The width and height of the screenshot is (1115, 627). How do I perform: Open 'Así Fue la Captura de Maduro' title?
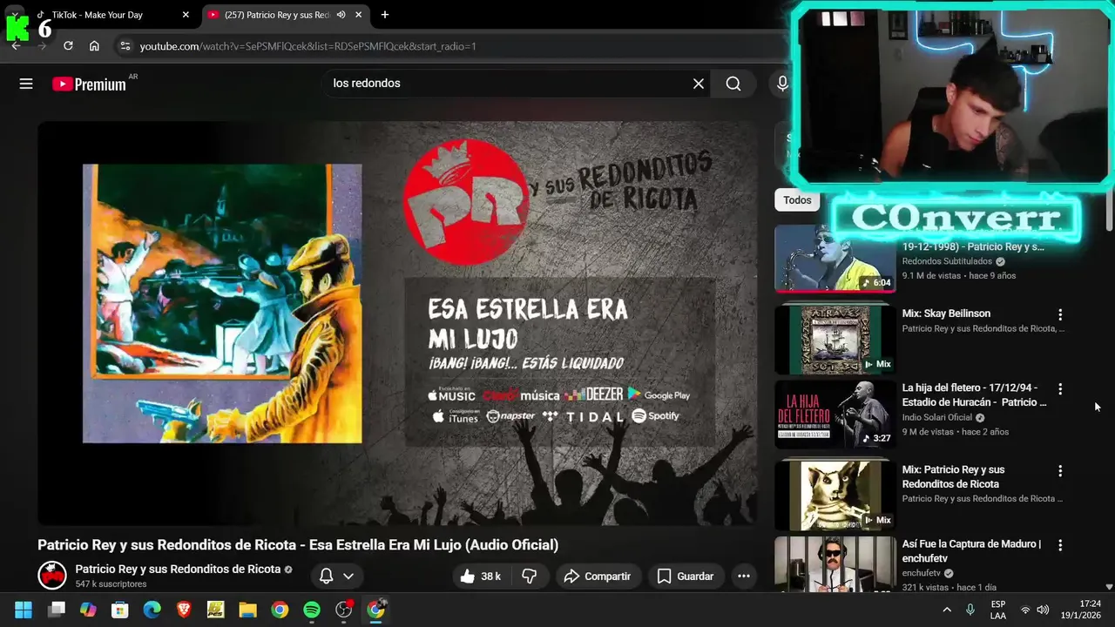972,551
